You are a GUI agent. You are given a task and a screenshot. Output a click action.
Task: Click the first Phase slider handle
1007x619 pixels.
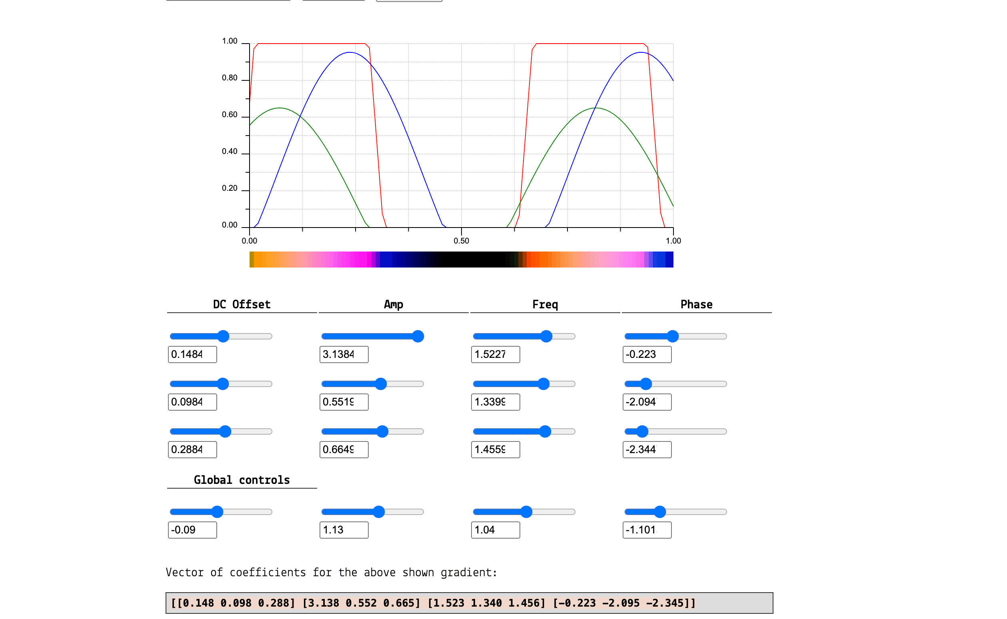(x=673, y=337)
